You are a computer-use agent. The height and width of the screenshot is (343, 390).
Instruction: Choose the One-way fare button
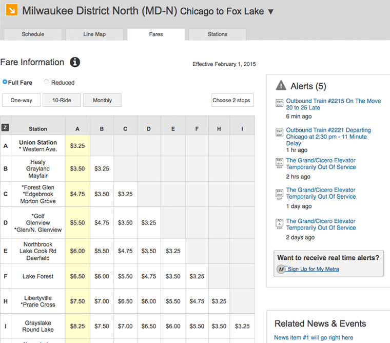click(x=21, y=100)
